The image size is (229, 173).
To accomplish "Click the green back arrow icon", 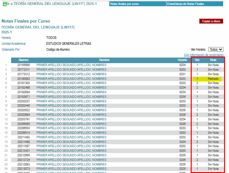I will click(5, 4).
